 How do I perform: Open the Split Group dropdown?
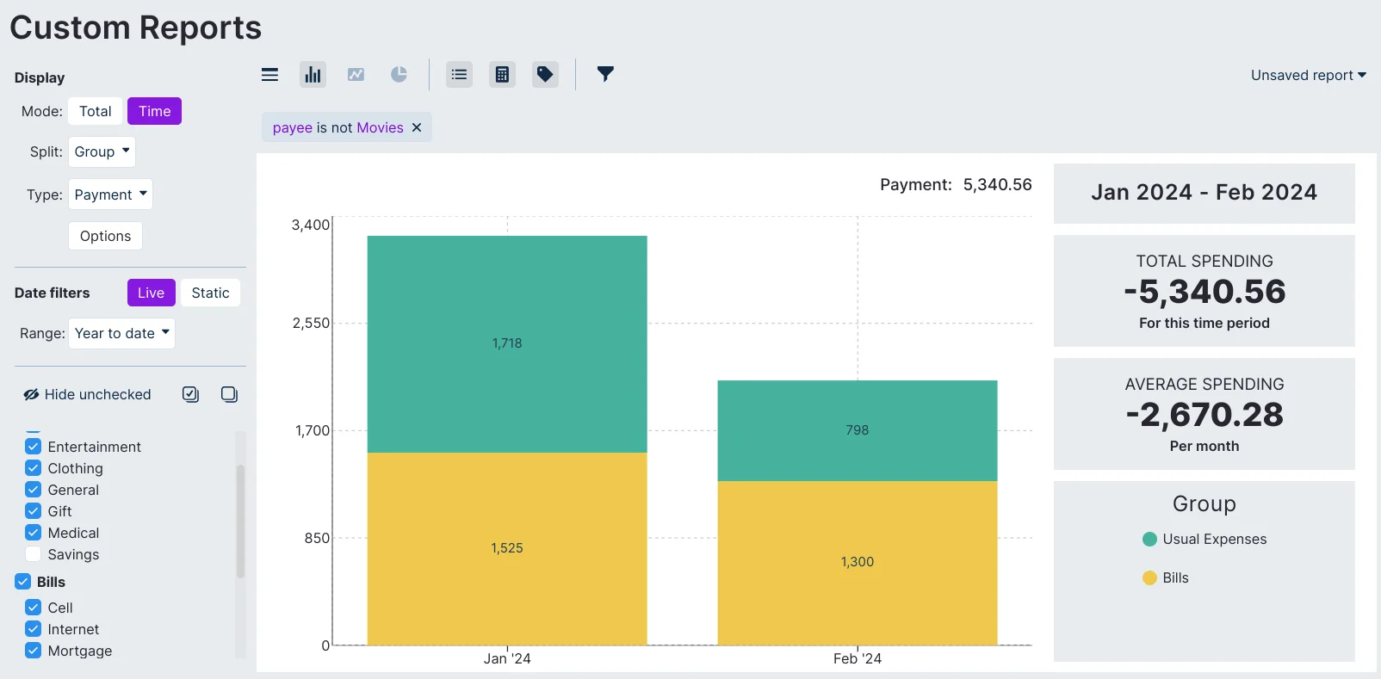click(102, 151)
